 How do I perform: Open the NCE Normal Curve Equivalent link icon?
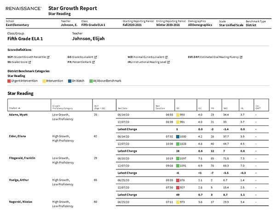(x=166, y=57)
